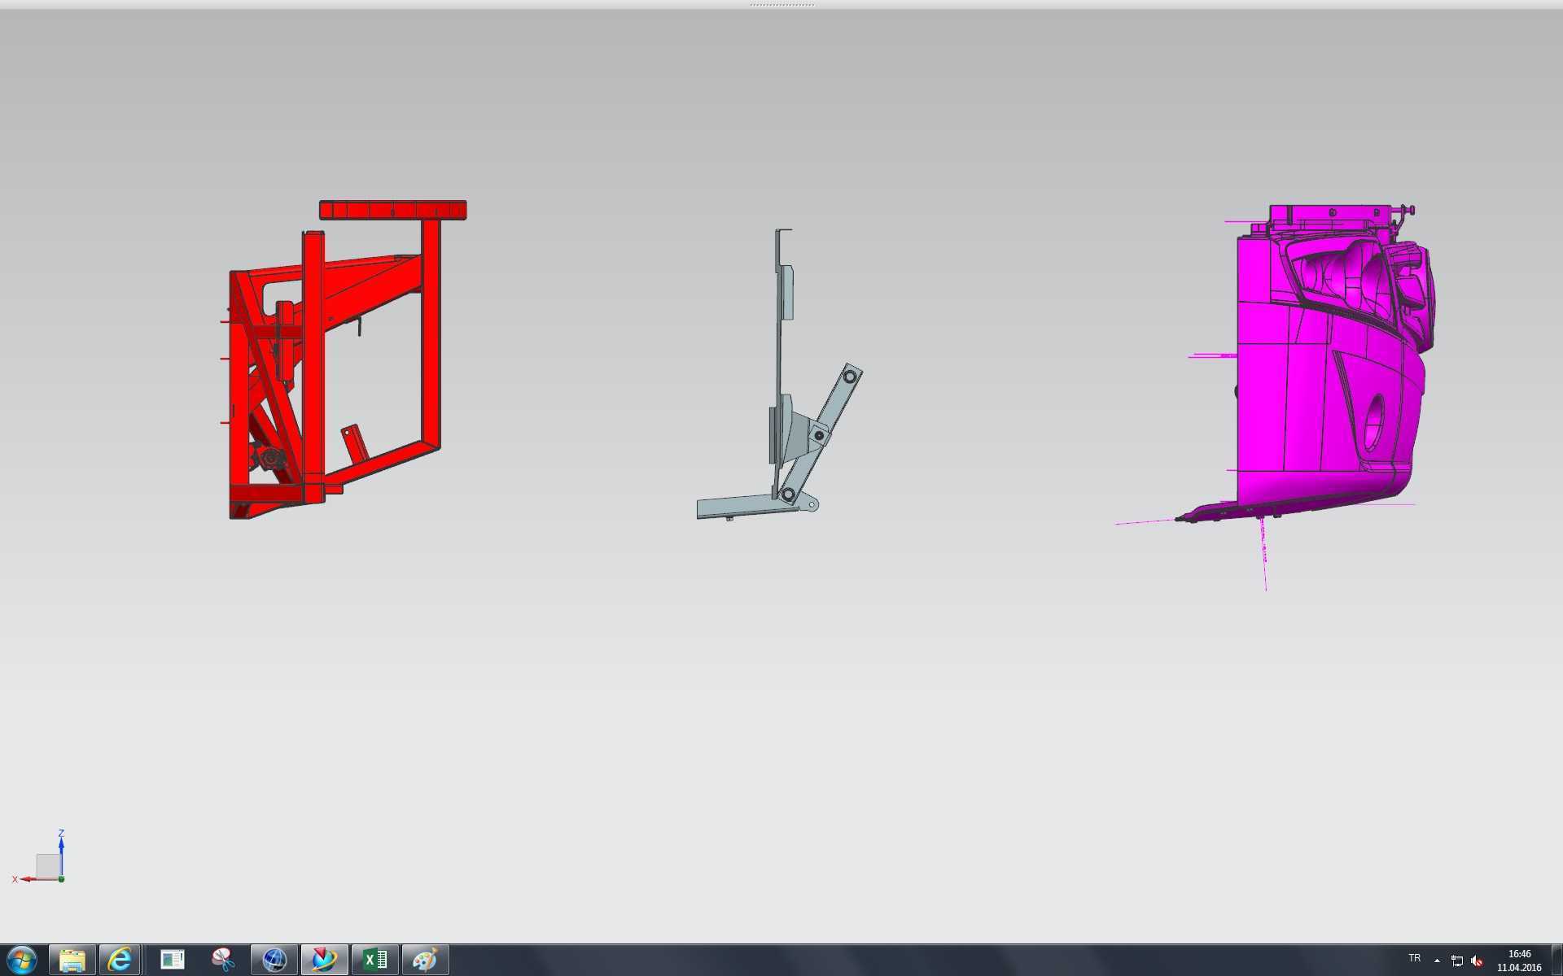The height and width of the screenshot is (976, 1563).
Task: Switch to the NX CAD taskbar icon
Action: tap(324, 961)
